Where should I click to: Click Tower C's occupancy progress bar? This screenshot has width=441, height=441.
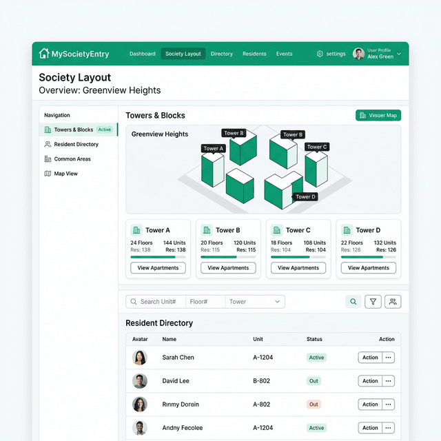298,257
